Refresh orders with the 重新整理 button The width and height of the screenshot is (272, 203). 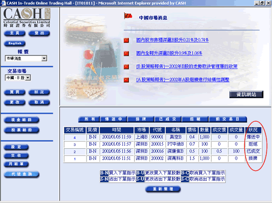coord(163,189)
